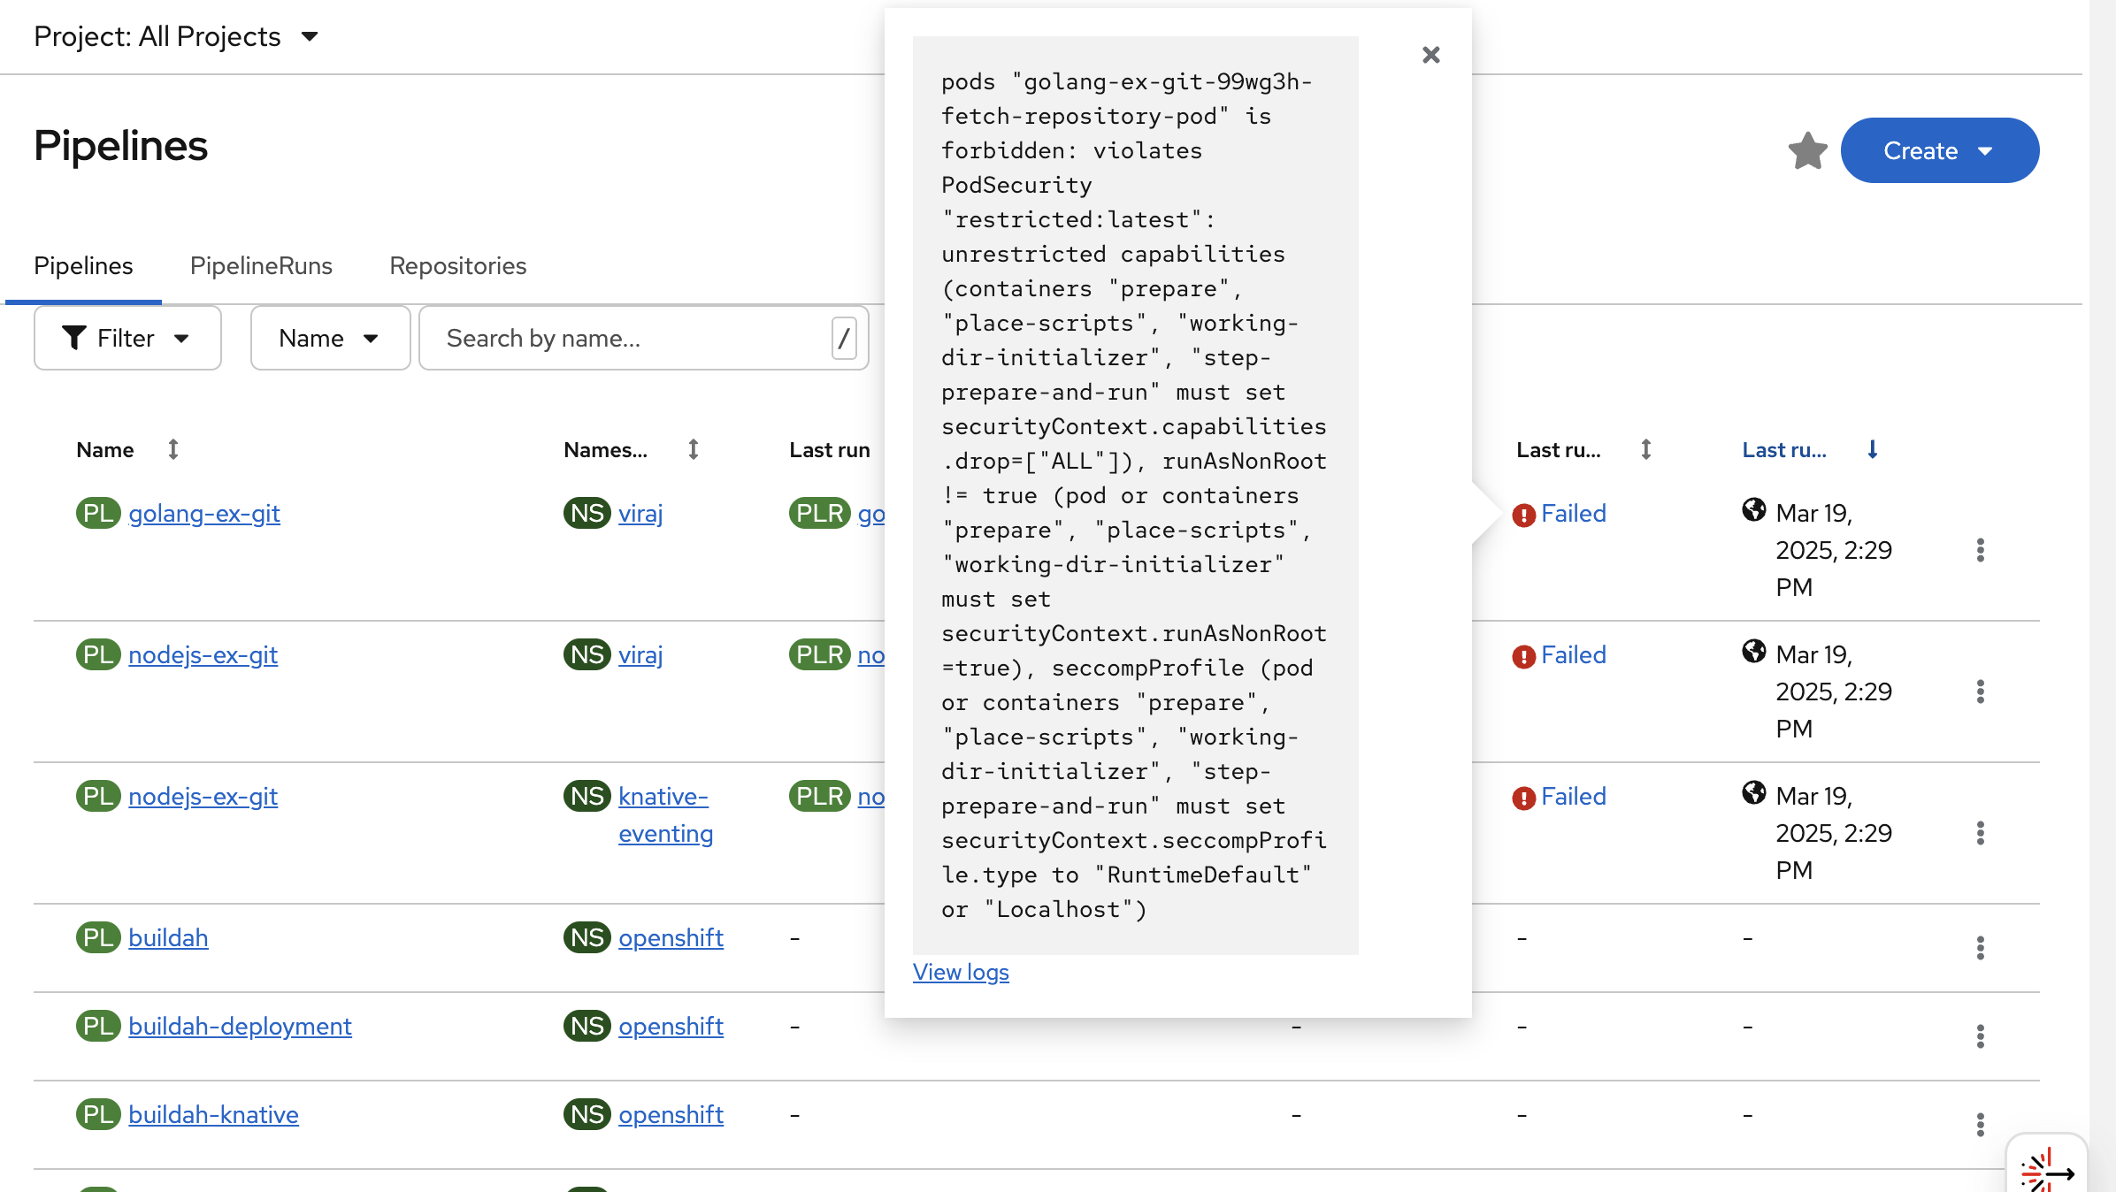
Task: Click the View logs link
Action: click(961, 972)
